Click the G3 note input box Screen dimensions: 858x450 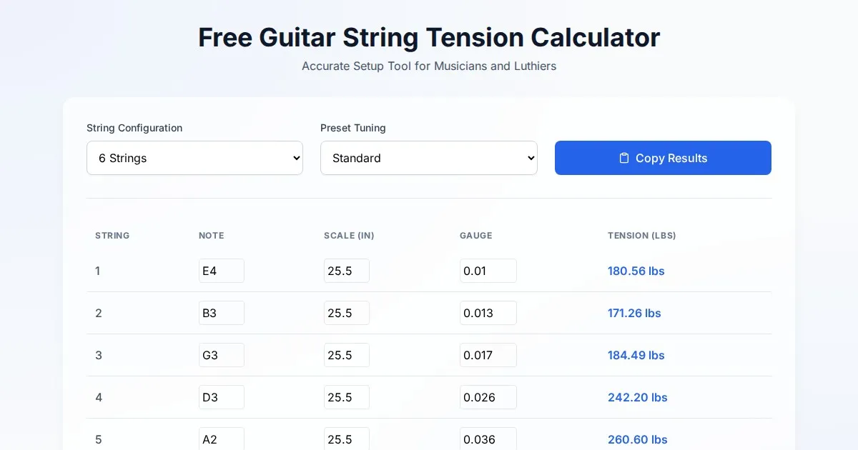221,355
